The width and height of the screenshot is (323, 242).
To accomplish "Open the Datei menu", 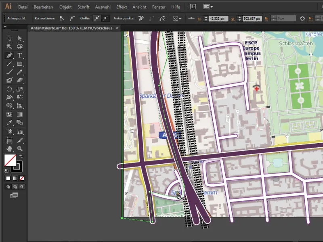I will [23, 7].
